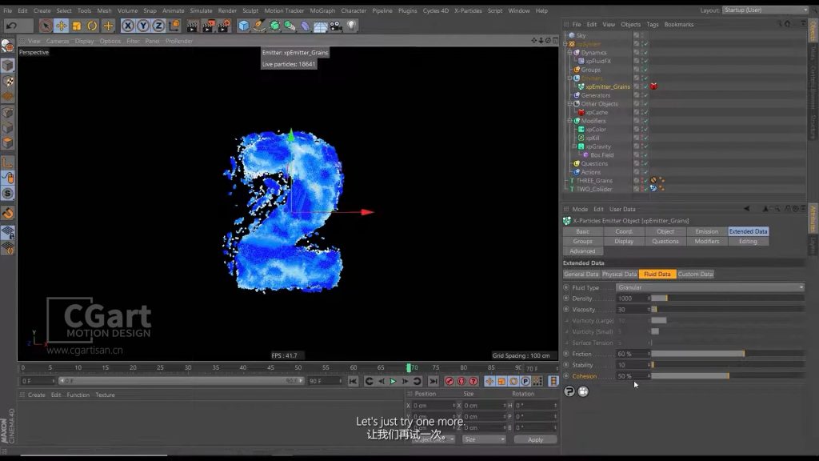Click the Apply button
The width and height of the screenshot is (819, 461).
point(535,439)
